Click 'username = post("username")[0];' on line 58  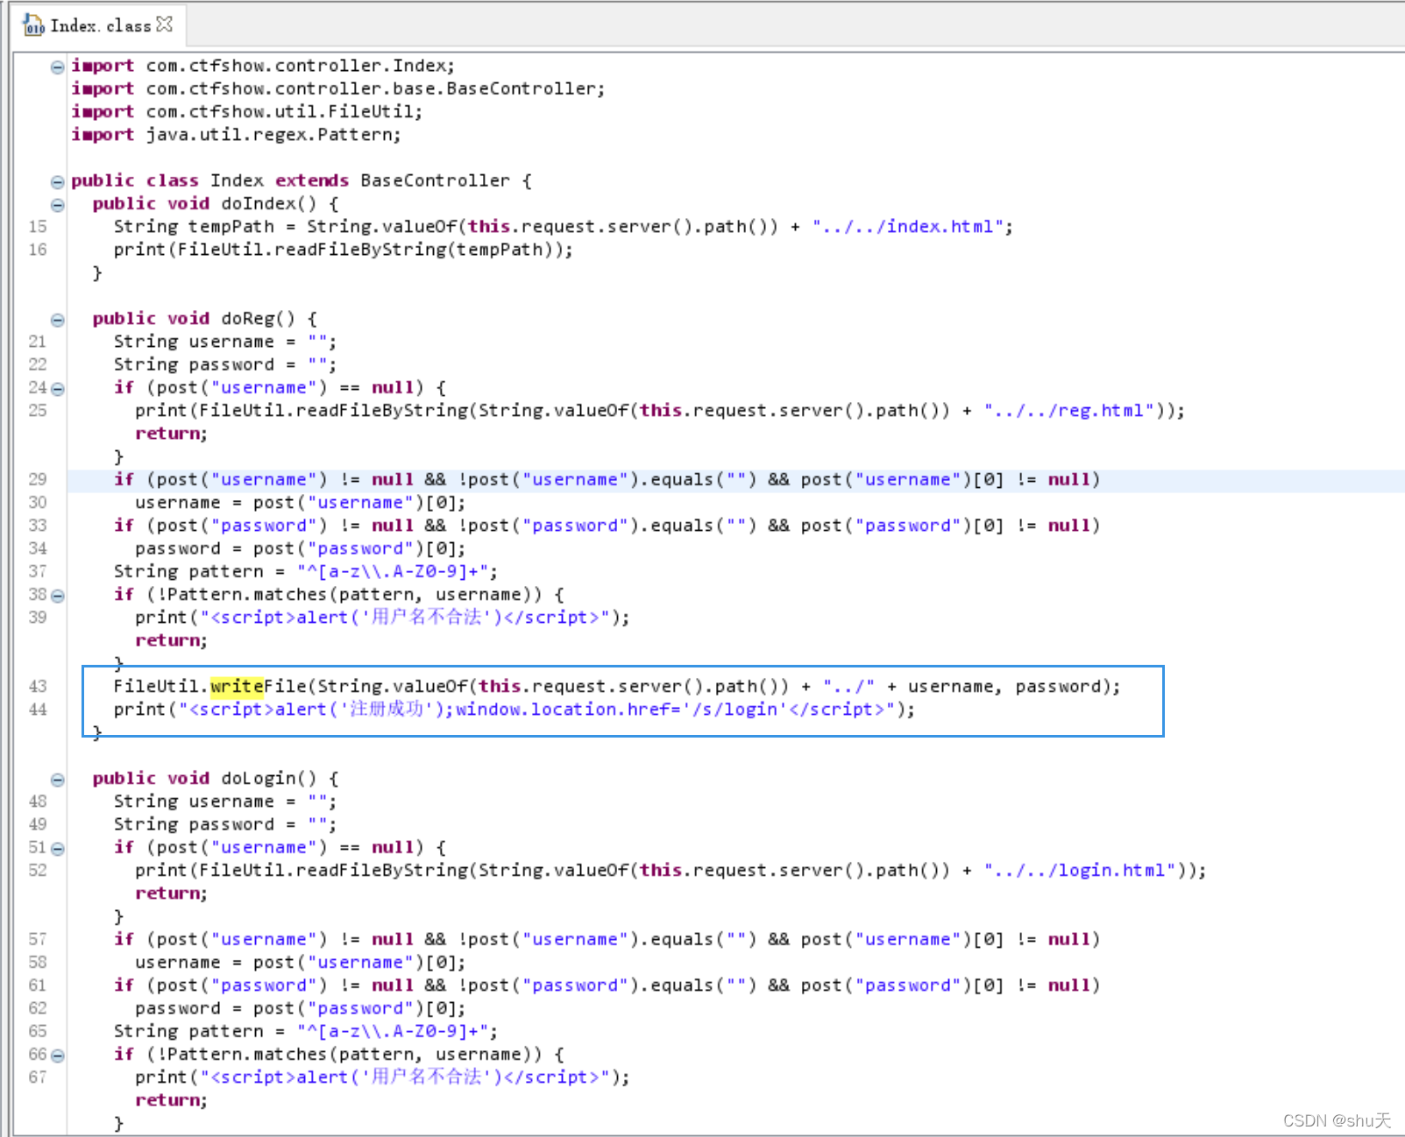pos(301,962)
